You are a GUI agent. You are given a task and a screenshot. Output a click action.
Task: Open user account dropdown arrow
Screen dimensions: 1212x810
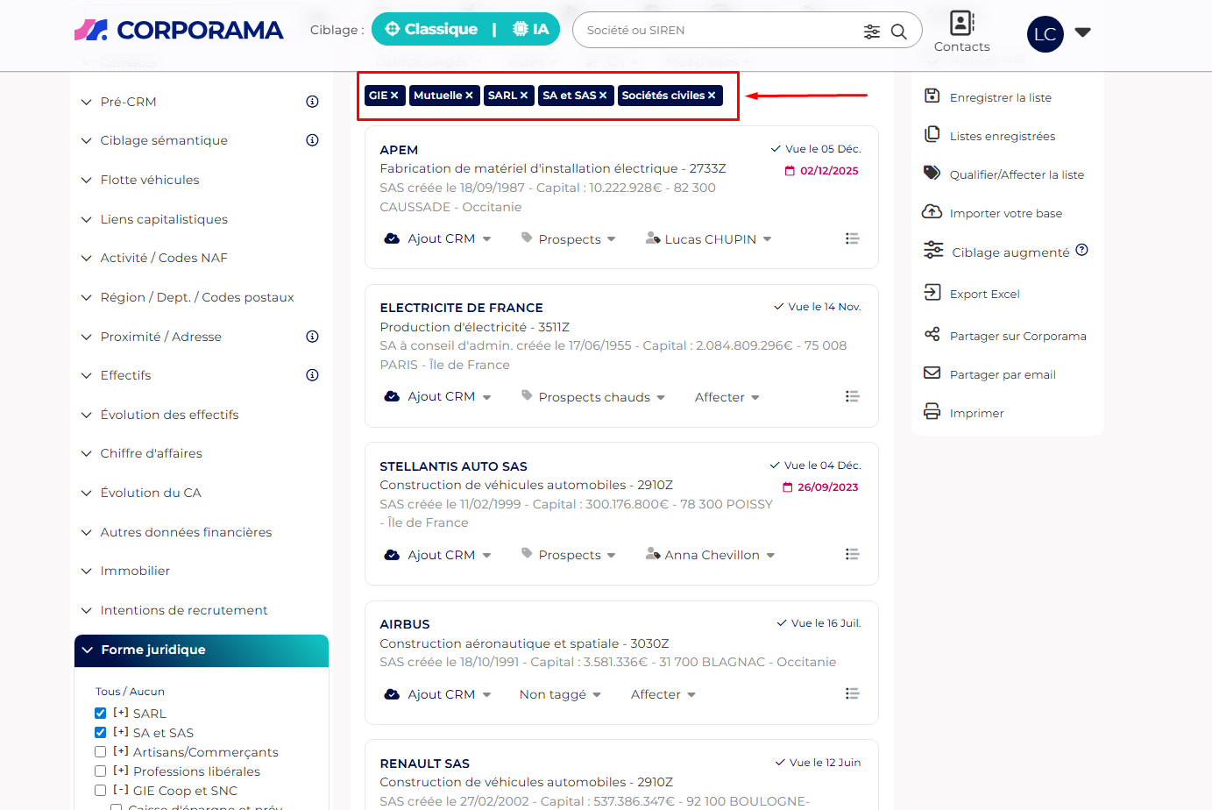(x=1082, y=32)
